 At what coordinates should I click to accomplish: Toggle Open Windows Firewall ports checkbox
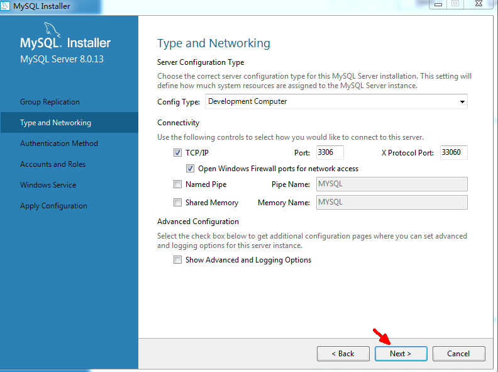(x=190, y=169)
